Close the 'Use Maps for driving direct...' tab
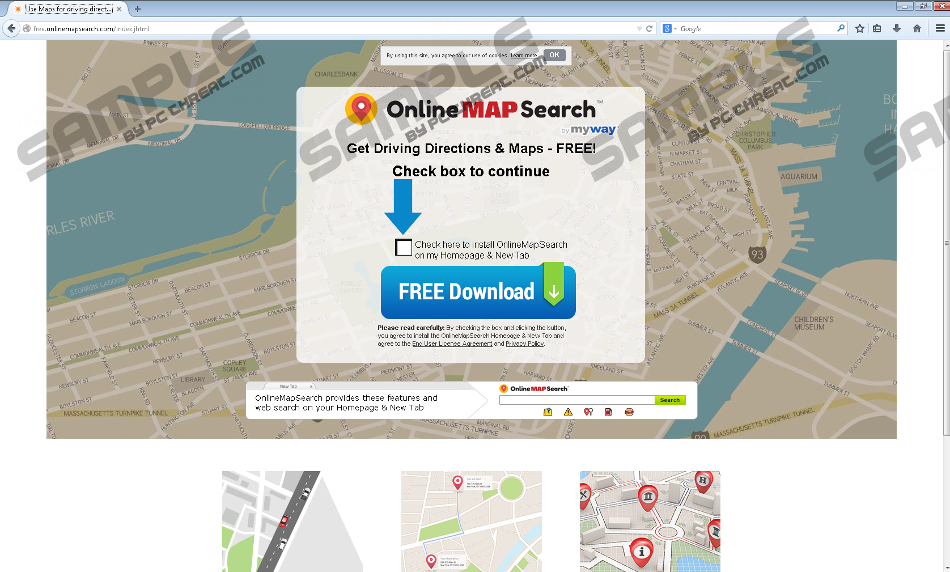The height and width of the screenshot is (572, 950). click(x=119, y=9)
